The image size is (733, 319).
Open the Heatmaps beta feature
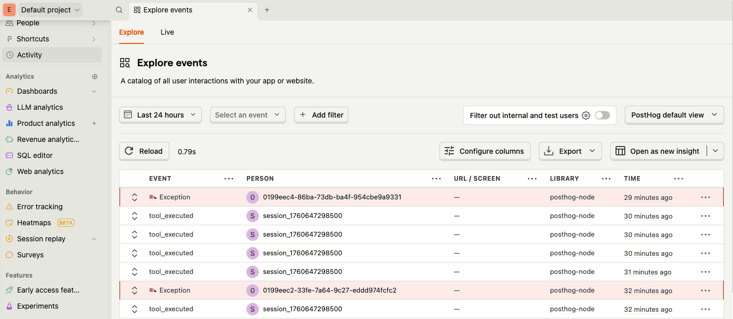[x=34, y=222]
